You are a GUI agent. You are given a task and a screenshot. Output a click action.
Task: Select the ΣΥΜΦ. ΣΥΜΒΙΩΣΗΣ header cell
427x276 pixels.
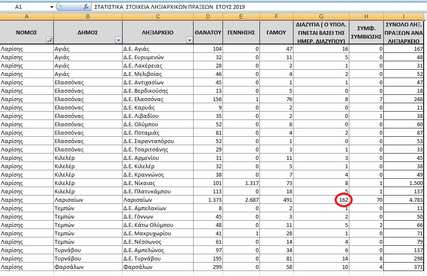tap(366, 32)
